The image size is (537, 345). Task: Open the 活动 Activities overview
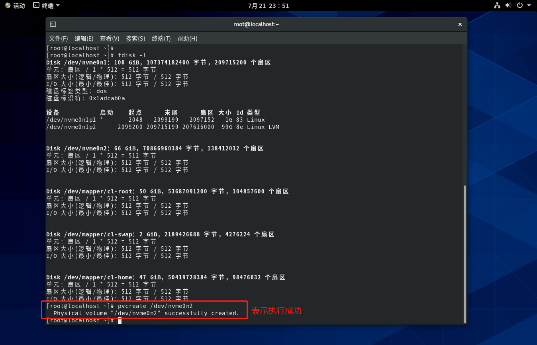[x=15, y=6]
